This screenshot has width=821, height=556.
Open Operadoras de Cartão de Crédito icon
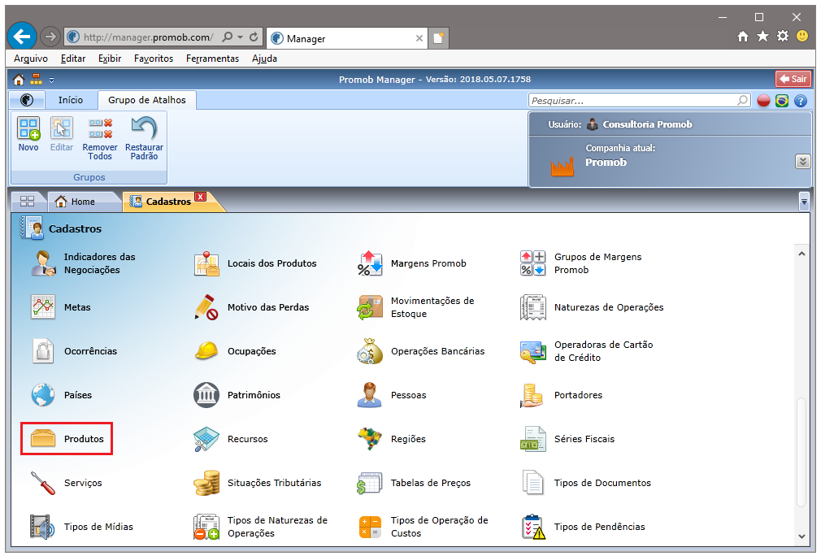(x=533, y=351)
